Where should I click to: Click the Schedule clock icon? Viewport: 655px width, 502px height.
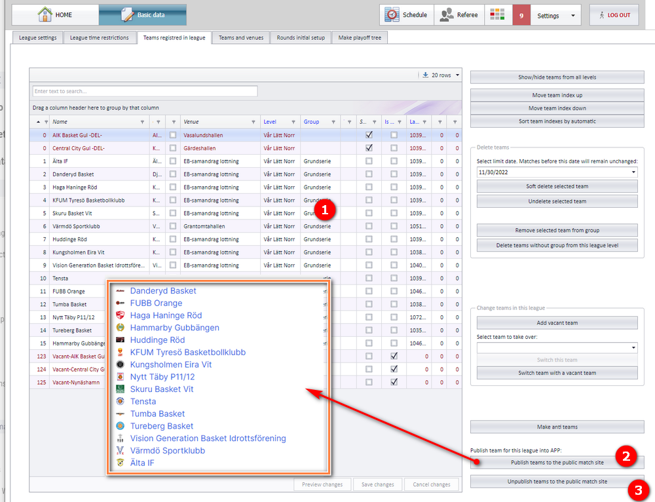coord(392,14)
